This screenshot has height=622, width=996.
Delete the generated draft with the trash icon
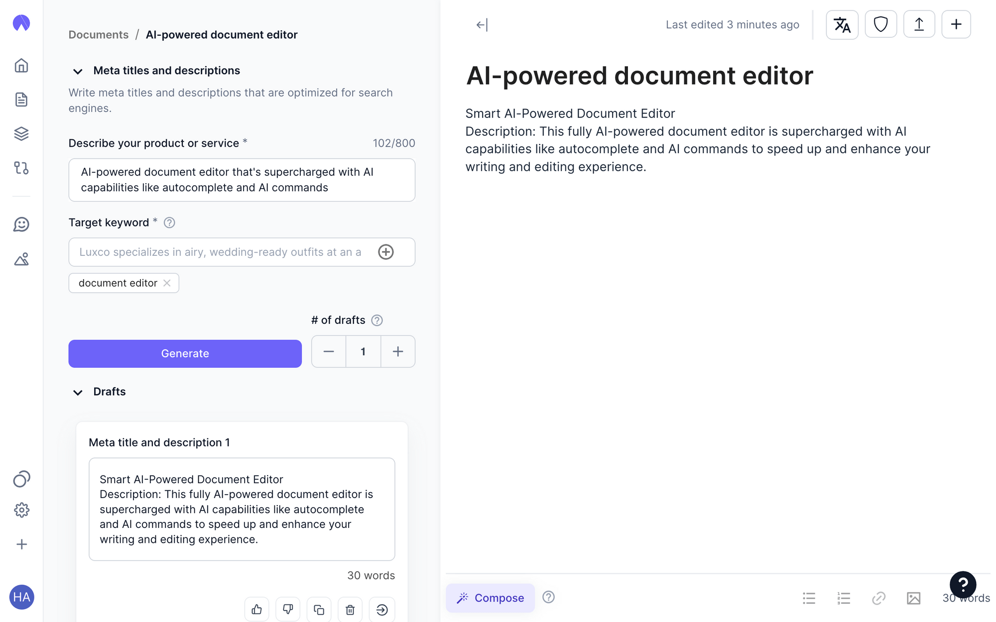tap(350, 609)
